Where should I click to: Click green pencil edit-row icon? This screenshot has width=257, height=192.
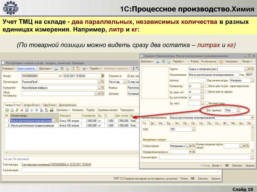[17, 110]
